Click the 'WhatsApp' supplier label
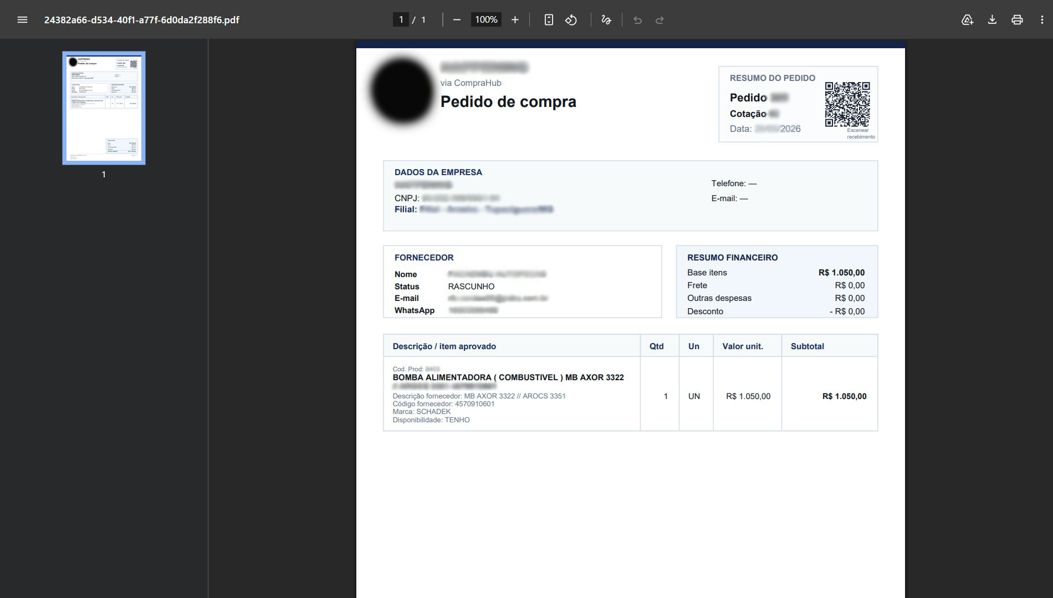 (414, 310)
